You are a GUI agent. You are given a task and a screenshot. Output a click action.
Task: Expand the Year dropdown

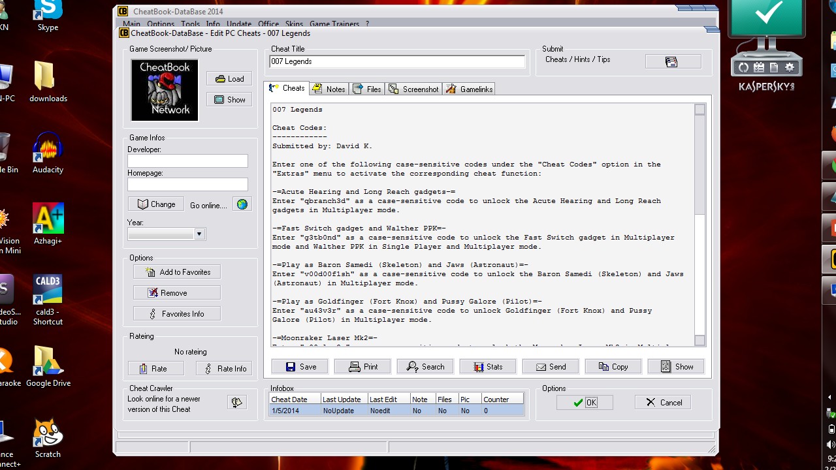click(199, 234)
